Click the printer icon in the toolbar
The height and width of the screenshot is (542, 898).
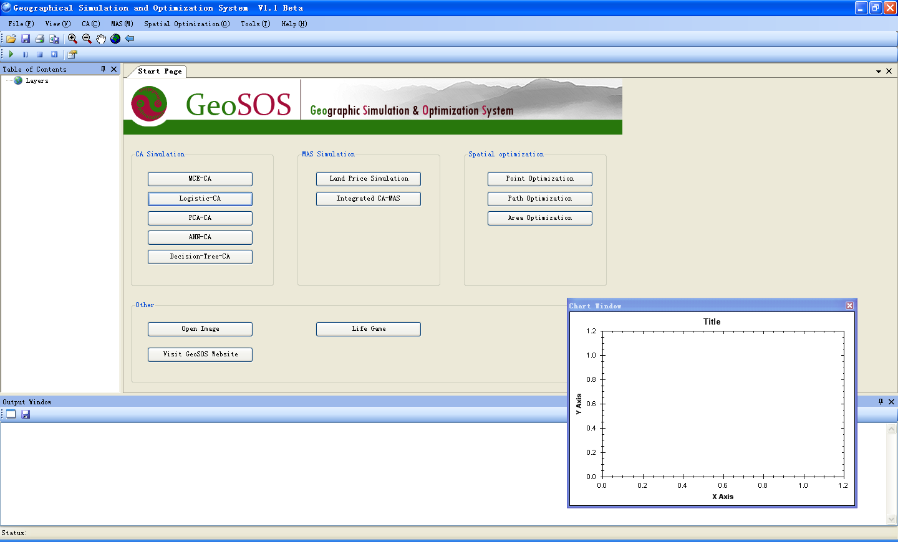[x=40, y=39]
